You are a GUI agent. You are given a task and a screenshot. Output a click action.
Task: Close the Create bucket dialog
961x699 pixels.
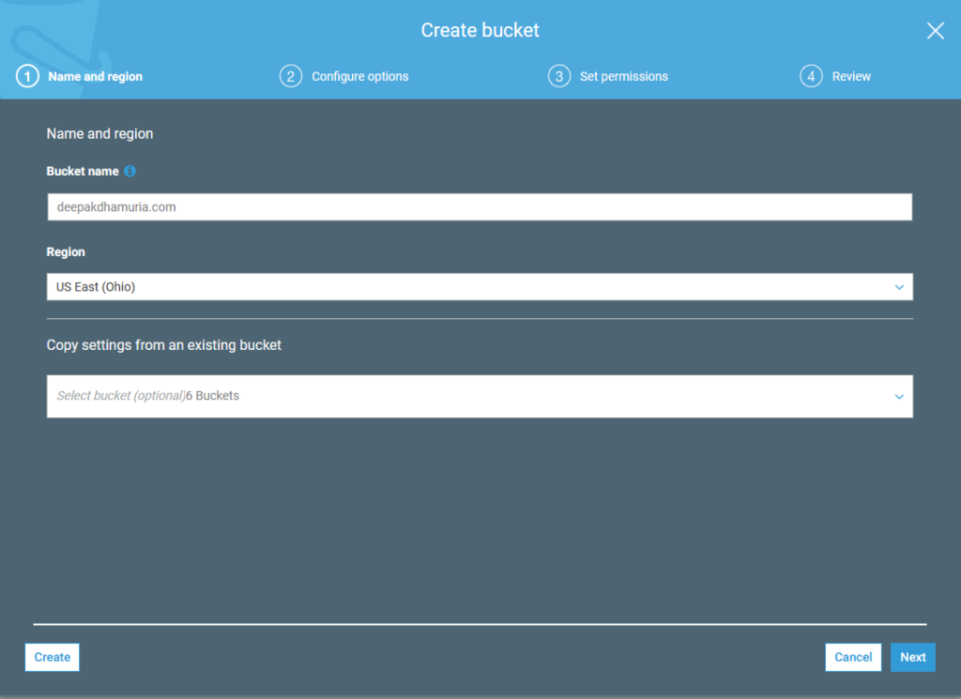coord(935,31)
